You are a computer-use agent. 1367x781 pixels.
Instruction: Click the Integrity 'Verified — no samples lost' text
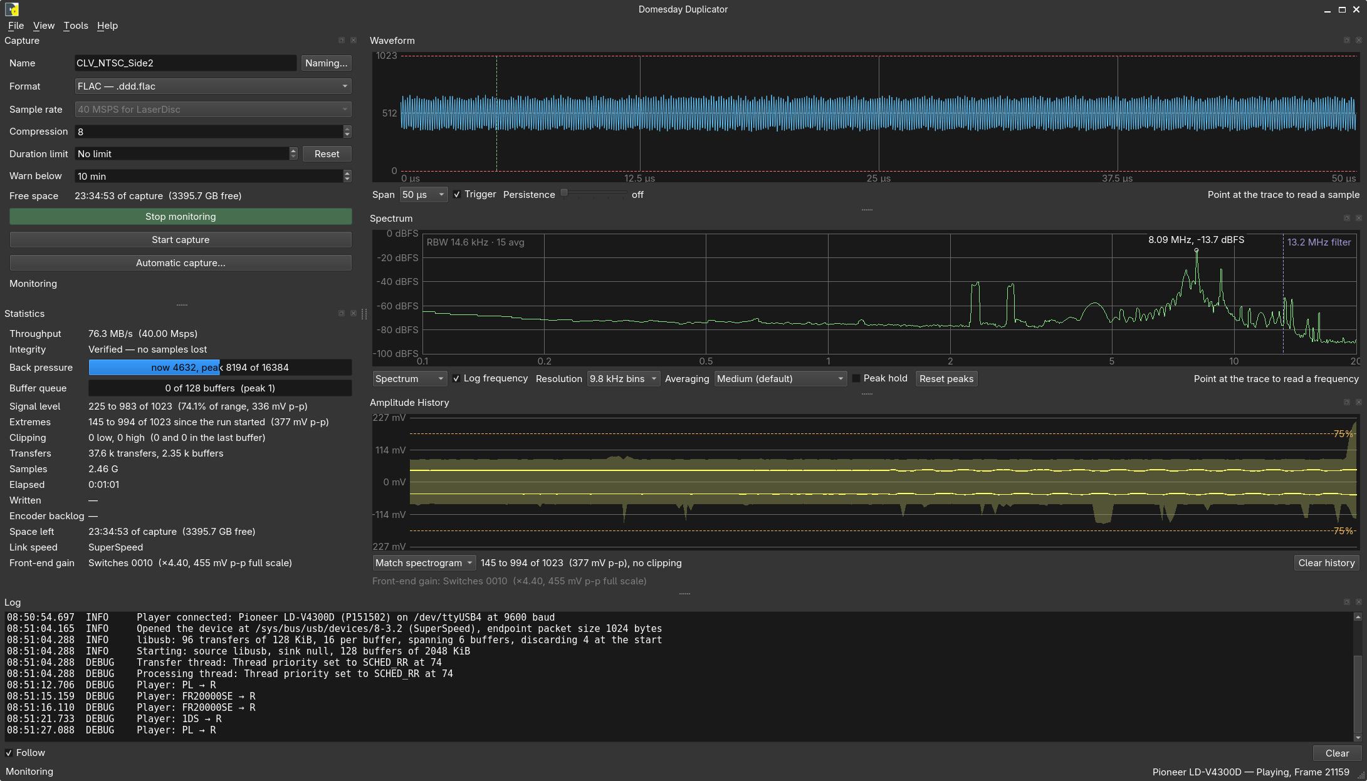point(147,349)
